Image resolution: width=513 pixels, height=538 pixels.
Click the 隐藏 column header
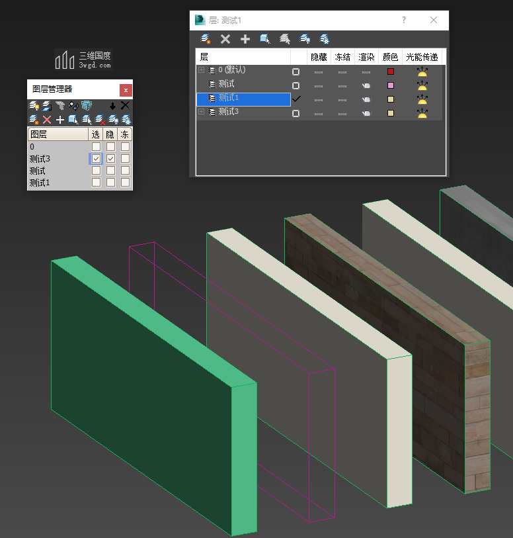pyautogui.click(x=319, y=57)
